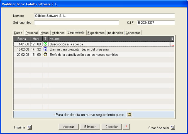Select 'Llaman para preguntar dudas del programa'
This screenshot has height=134, width=188.
94,49
